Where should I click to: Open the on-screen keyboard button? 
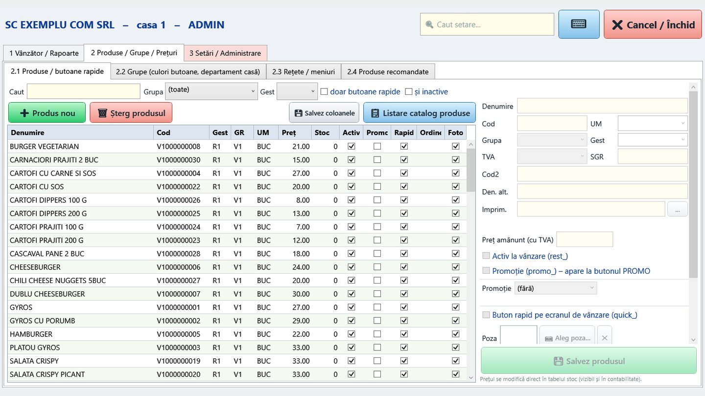[x=579, y=24]
